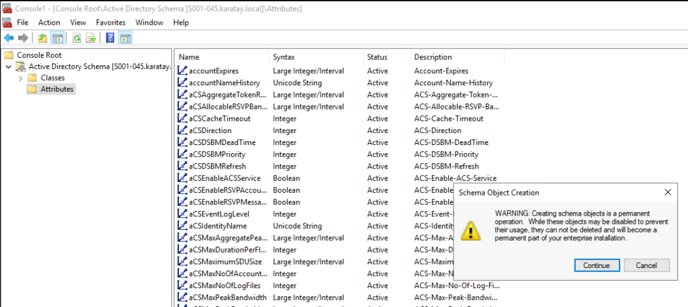The width and height of the screenshot is (688, 307).
Task: Click the Refresh toolbar icon
Action: pyautogui.click(x=77, y=38)
